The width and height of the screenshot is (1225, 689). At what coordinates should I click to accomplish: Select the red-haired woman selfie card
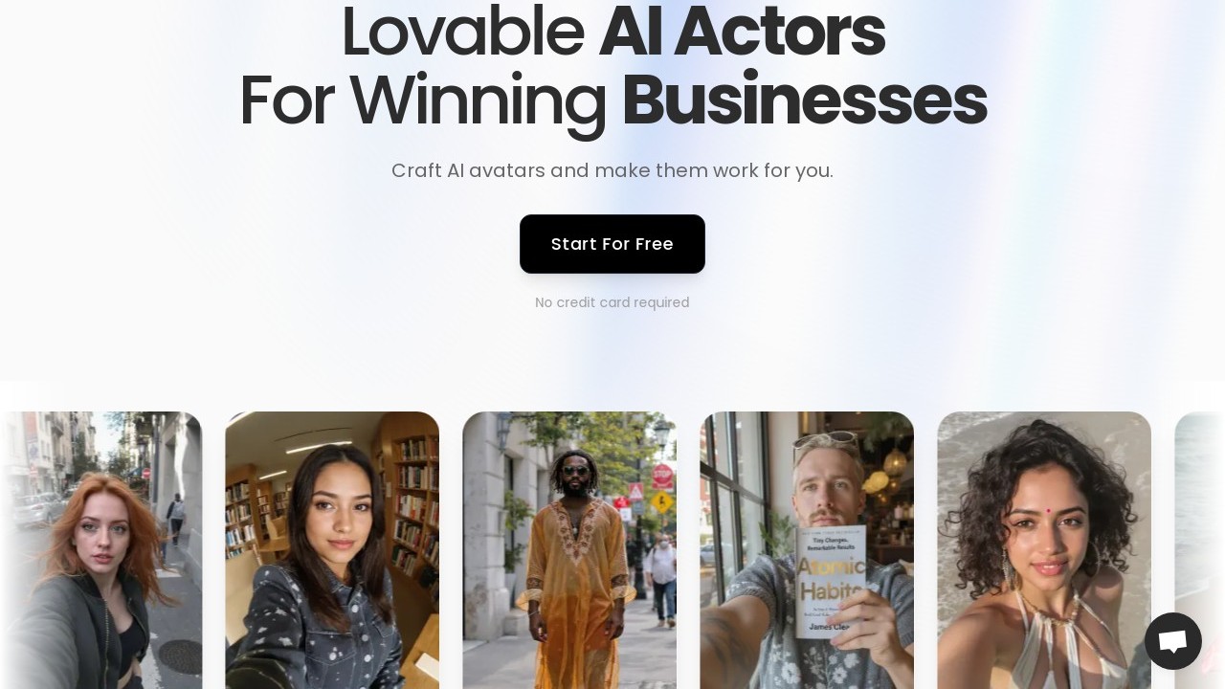(100, 550)
